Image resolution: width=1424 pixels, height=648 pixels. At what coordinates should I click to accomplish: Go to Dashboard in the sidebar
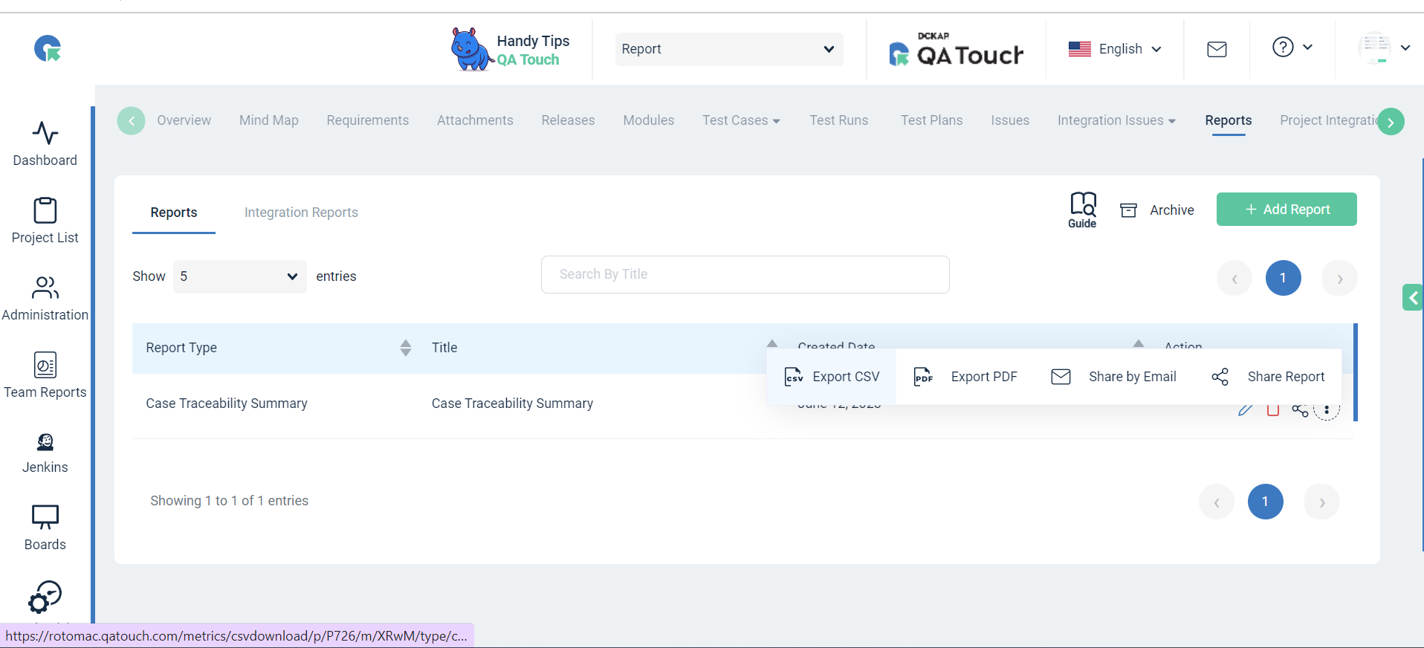45,144
